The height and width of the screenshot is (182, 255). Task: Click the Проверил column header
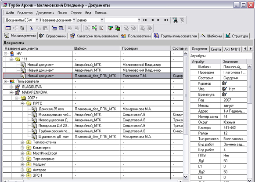point(145,48)
